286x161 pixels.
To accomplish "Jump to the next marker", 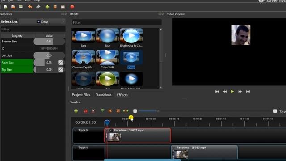I will (x=118, y=111).
